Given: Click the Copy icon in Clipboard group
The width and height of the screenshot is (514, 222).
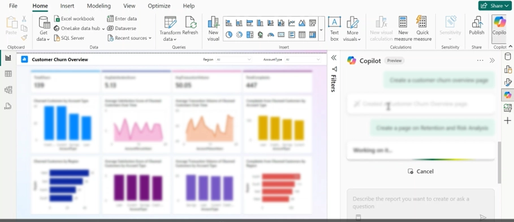Looking at the screenshot, I should point(24,28).
